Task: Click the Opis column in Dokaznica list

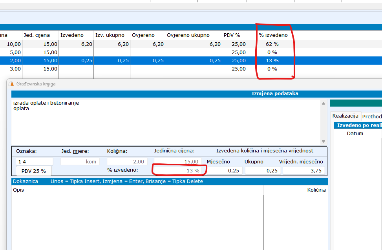Action: point(19,190)
